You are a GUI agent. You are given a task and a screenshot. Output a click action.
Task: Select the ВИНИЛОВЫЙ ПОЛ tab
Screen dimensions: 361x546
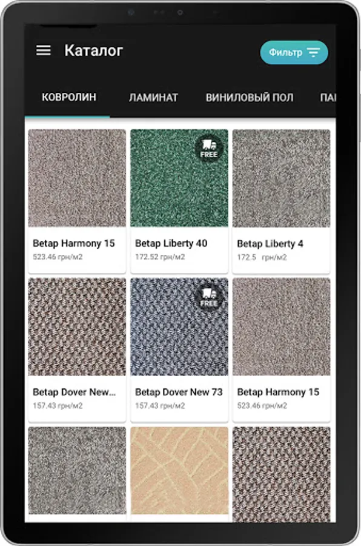point(250,98)
